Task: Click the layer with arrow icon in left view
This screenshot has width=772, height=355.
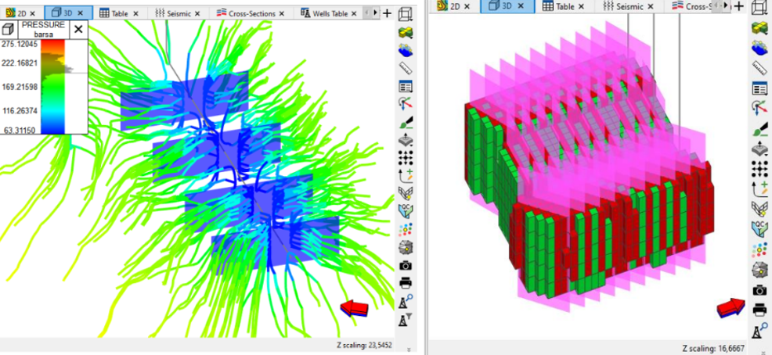Action: 406,140
